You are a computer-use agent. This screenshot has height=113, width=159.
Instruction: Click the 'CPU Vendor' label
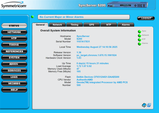tap(64, 80)
